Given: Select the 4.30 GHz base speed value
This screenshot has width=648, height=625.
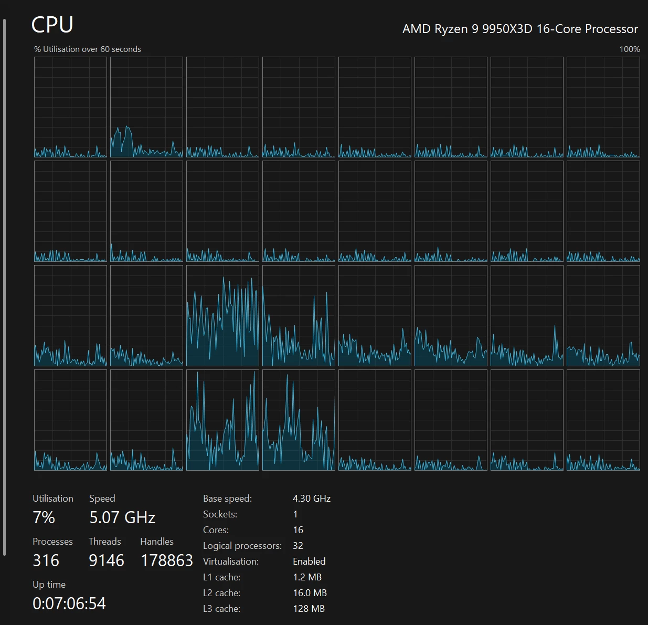Looking at the screenshot, I should [x=312, y=499].
